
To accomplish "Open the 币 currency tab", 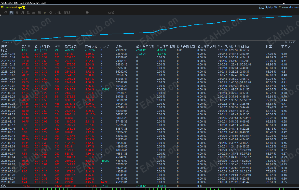I will tap(39, 13).
